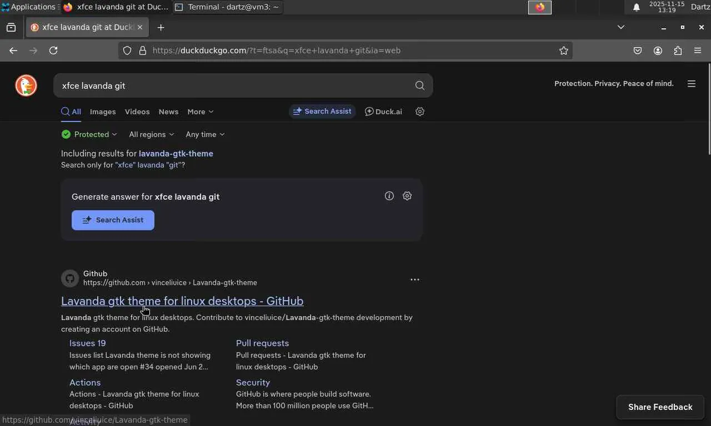
Task: Select the Firefox window in the taskbar
Action: point(116,7)
